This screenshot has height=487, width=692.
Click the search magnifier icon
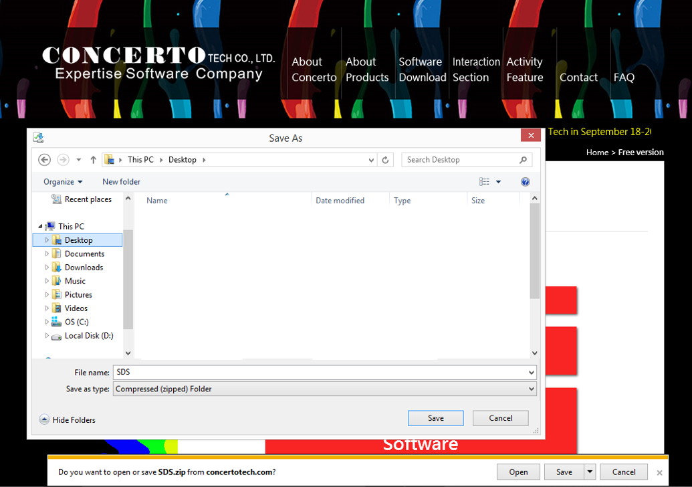tap(524, 160)
